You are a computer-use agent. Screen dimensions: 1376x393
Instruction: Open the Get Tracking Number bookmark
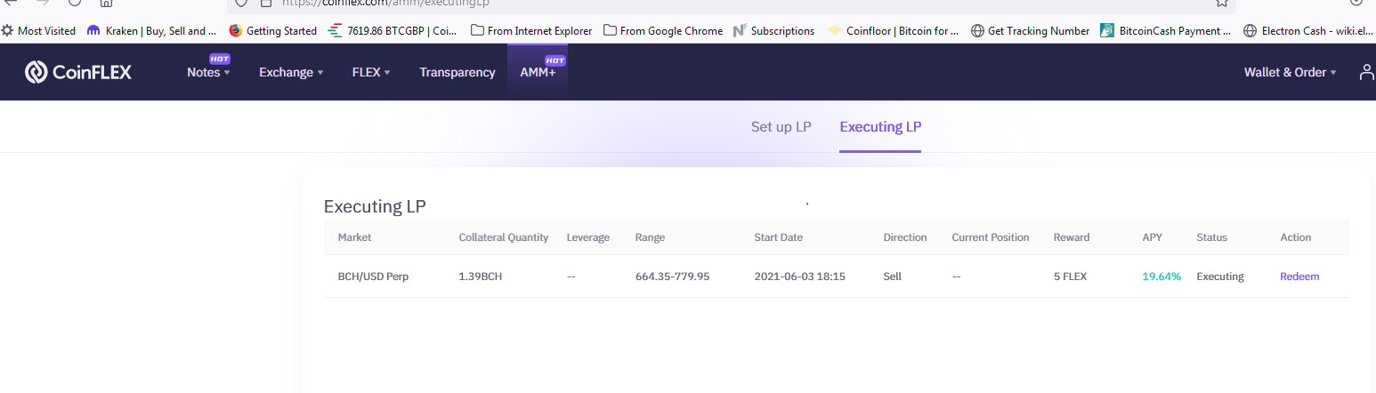[x=1030, y=30]
